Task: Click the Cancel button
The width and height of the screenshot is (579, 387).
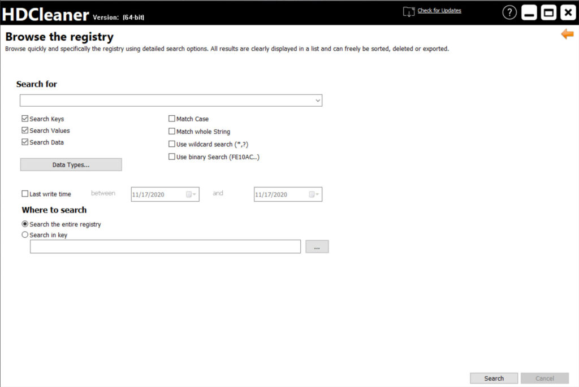Action: point(545,378)
